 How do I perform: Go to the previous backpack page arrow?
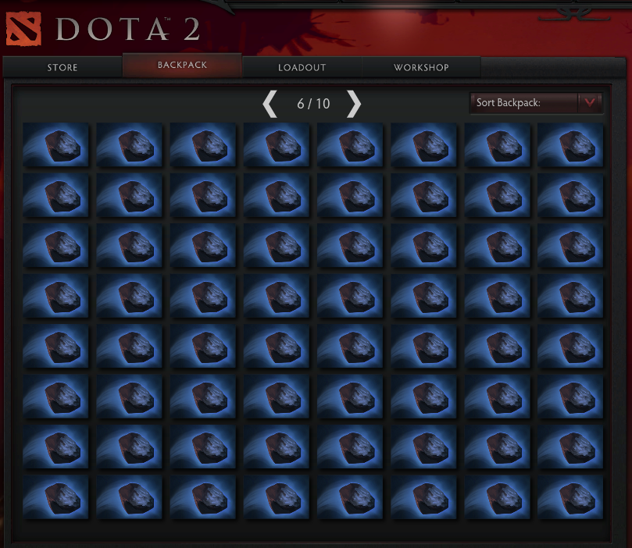[x=270, y=104]
